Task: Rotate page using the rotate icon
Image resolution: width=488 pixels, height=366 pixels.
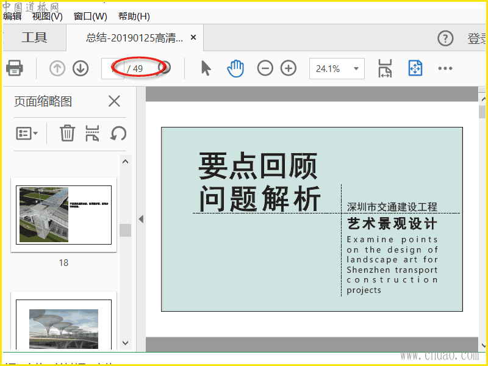Action: pyautogui.click(x=118, y=133)
